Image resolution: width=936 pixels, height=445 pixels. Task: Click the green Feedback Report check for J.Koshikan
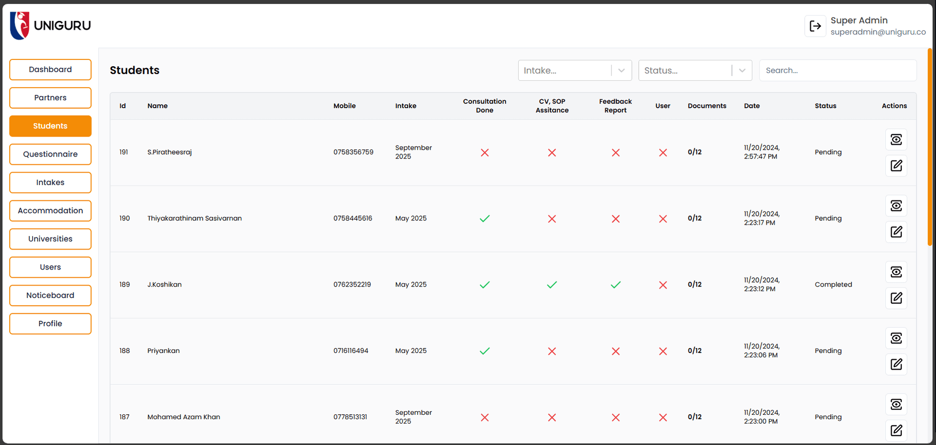point(615,285)
